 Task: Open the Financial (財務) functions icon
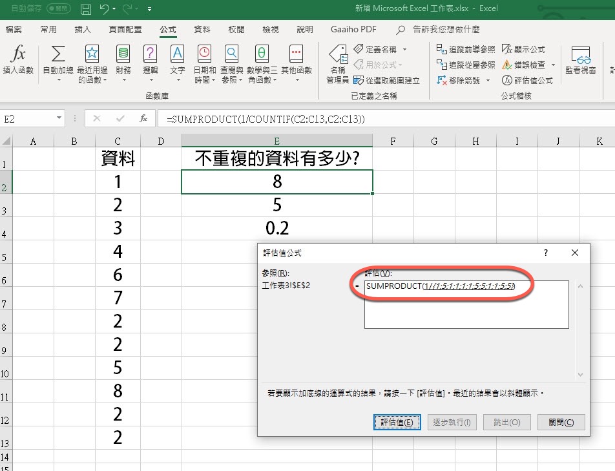click(123, 55)
